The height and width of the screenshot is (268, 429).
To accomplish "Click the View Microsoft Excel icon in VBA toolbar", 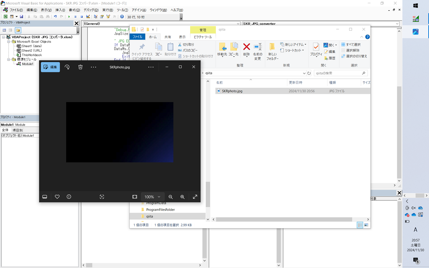I will [x=5, y=17].
